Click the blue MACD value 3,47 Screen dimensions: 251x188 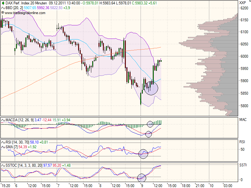point(38,120)
